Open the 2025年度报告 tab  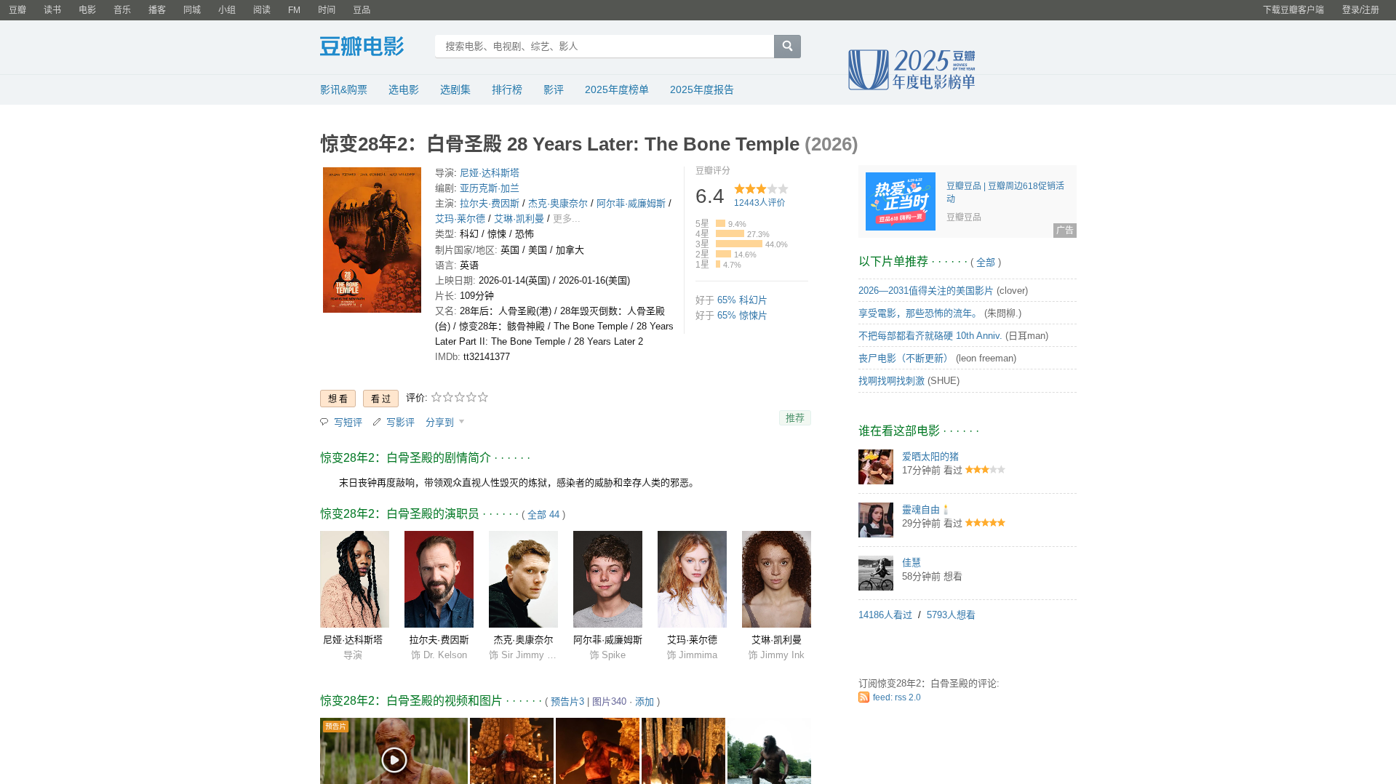pos(702,89)
